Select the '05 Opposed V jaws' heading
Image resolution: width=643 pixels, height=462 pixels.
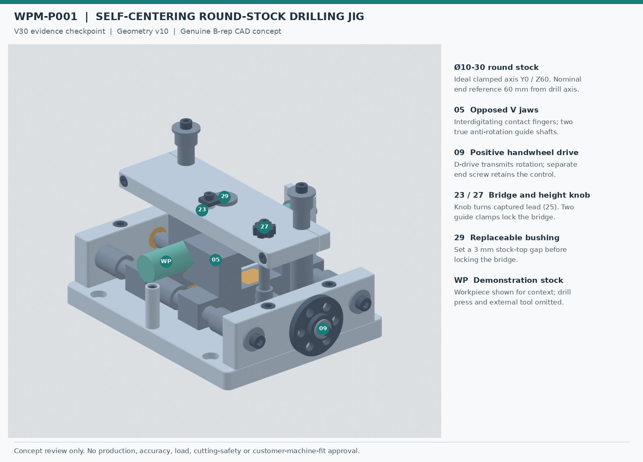(x=496, y=110)
